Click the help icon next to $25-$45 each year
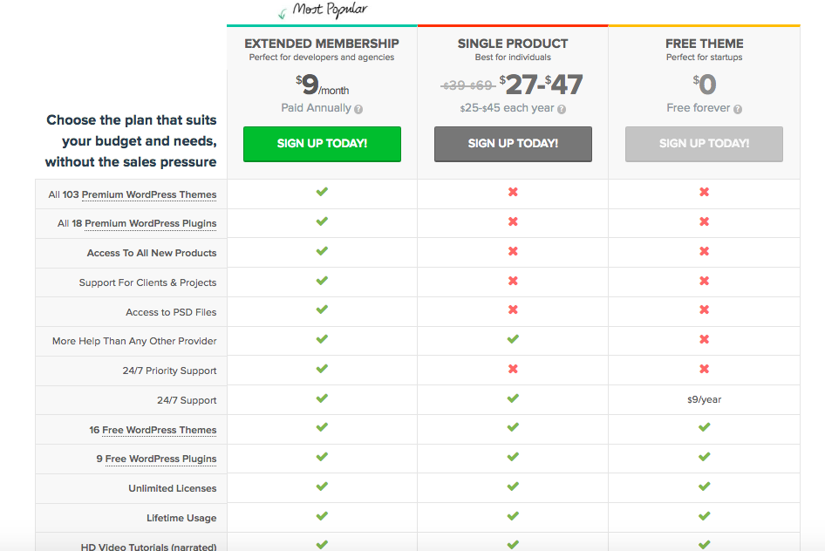The height and width of the screenshot is (551, 825). 562,109
